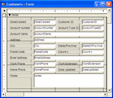The width and height of the screenshot is (113, 98).
Task: Select the Detail section bar
Action: click(x=57, y=15)
